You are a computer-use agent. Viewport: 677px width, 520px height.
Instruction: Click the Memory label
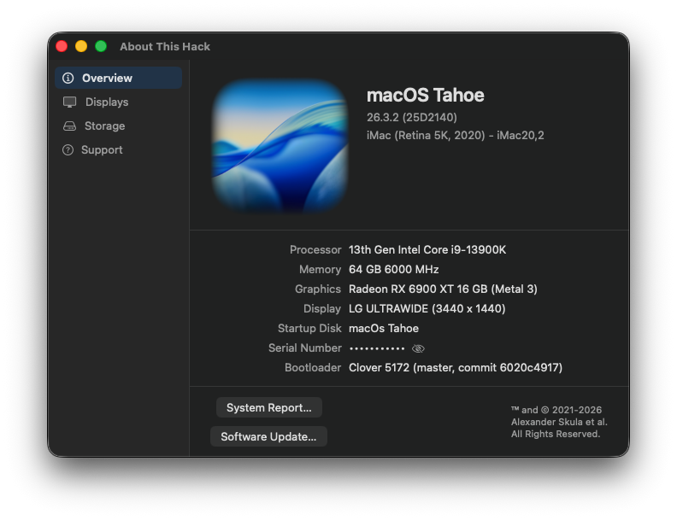point(320,270)
